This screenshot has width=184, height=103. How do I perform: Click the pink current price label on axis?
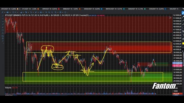[177, 66]
